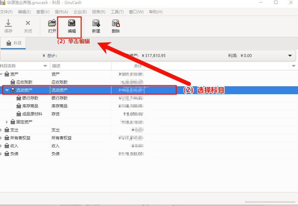
Task: Click the Open (打开) account toolbar icon
Action: click(x=52, y=23)
